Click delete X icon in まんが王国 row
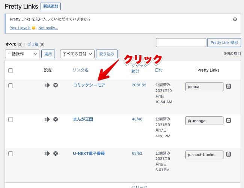Screen dimensions: 244x188 tap(56, 120)
